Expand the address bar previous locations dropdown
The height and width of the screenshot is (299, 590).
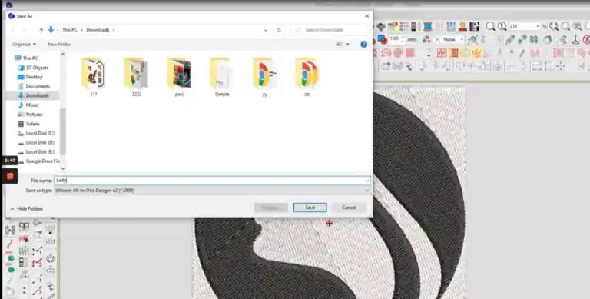pyautogui.click(x=266, y=30)
